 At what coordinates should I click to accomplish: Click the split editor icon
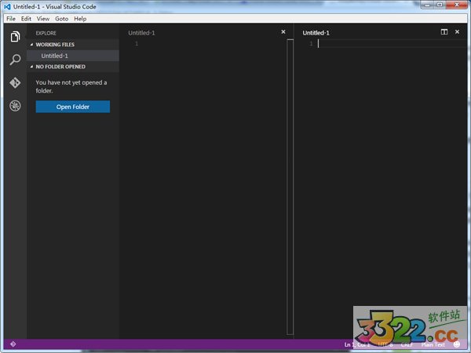[444, 32]
